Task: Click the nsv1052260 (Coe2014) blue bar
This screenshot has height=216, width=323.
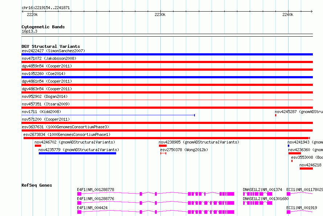Action: pos(167,77)
